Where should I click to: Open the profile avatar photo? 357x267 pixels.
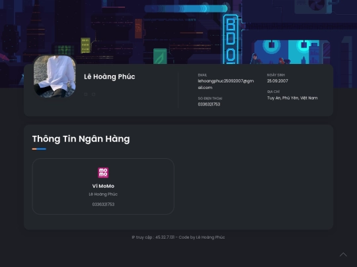pyautogui.click(x=55, y=76)
